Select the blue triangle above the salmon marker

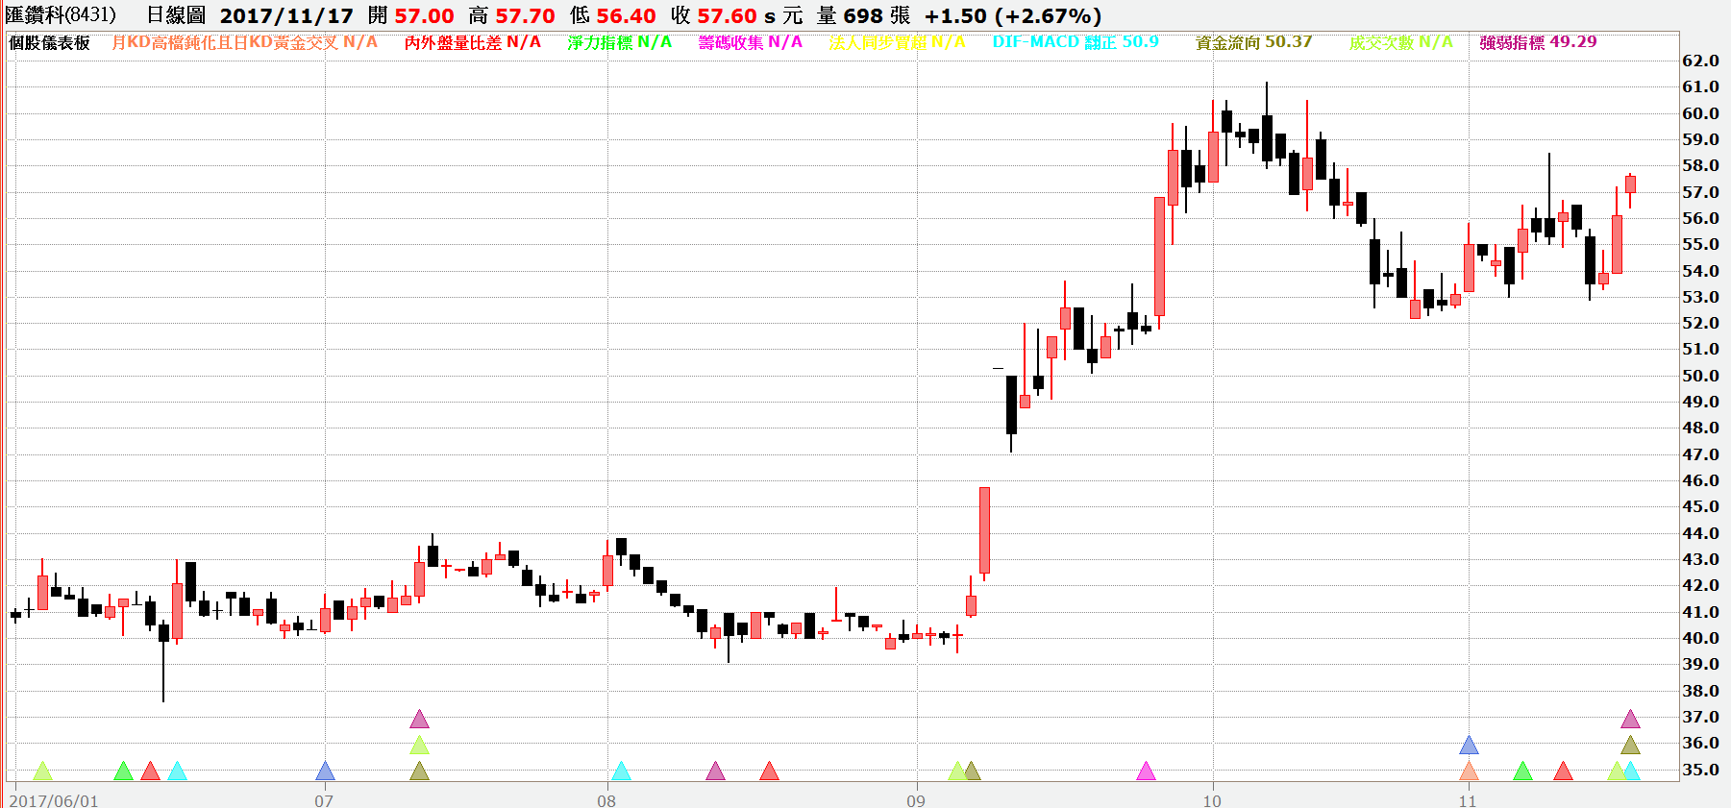[1469, 746]
